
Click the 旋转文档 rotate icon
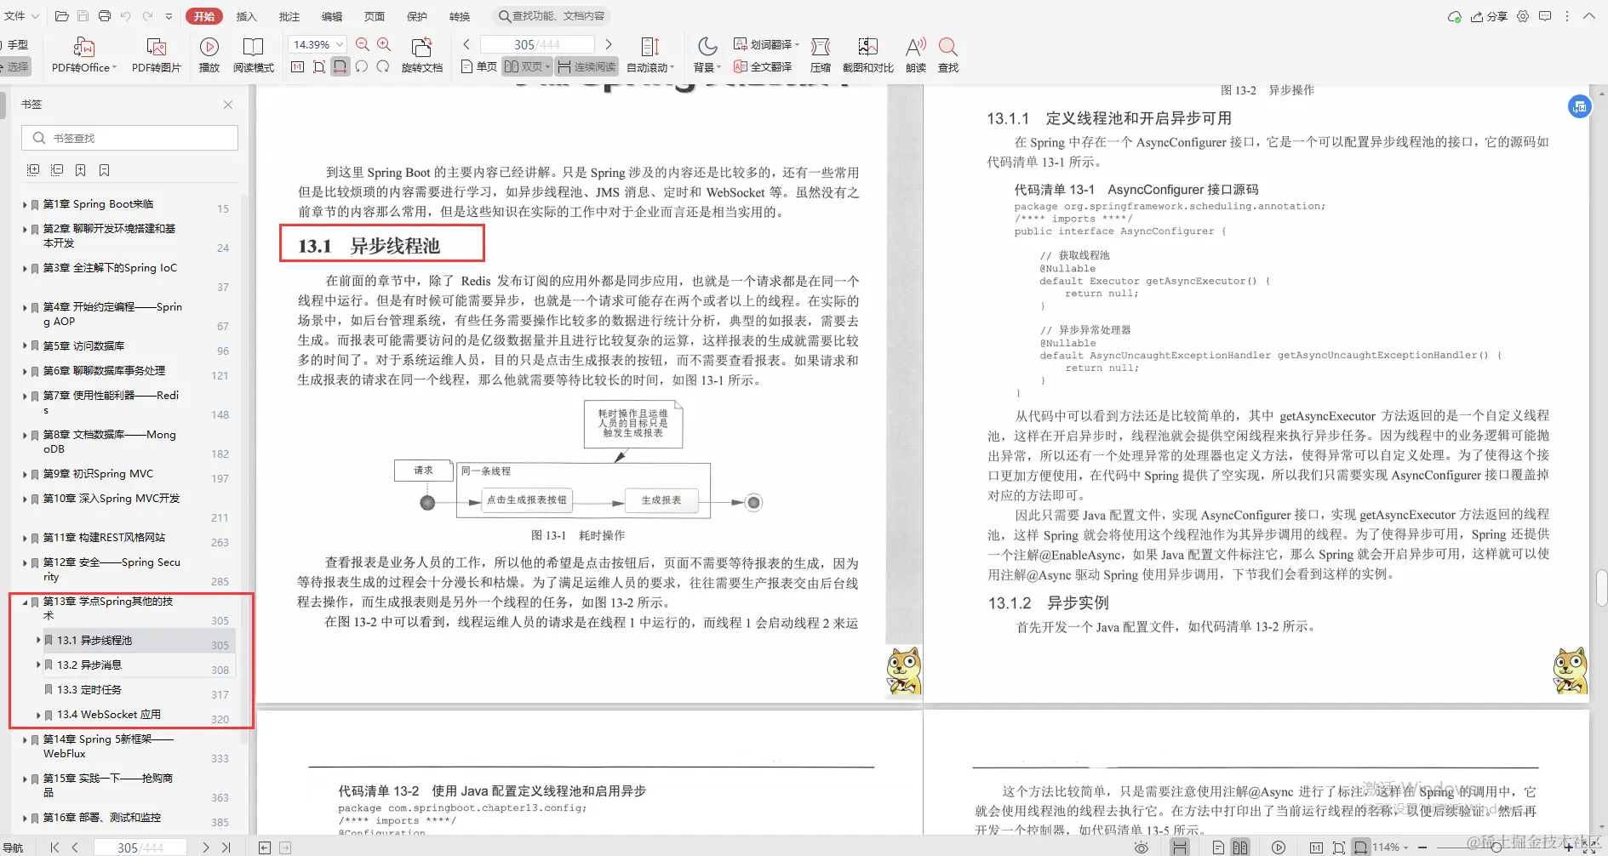(422, 54)
